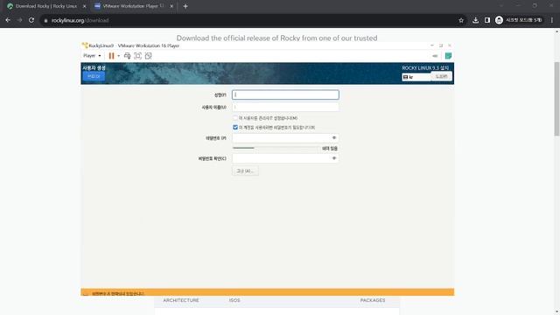The height and width of the screenshot is (315, 560).
Task: Toggle VMware Unity mode icon
Action: coord(148,56)
